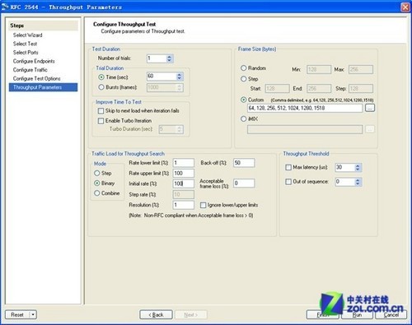Click the Rate lower limit field

coord(183,163)
